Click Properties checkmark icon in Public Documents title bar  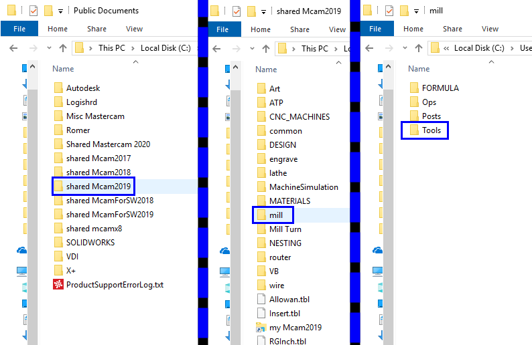[x=34, y=11]
